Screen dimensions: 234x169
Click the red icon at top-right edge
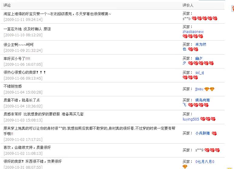(232, 9)
